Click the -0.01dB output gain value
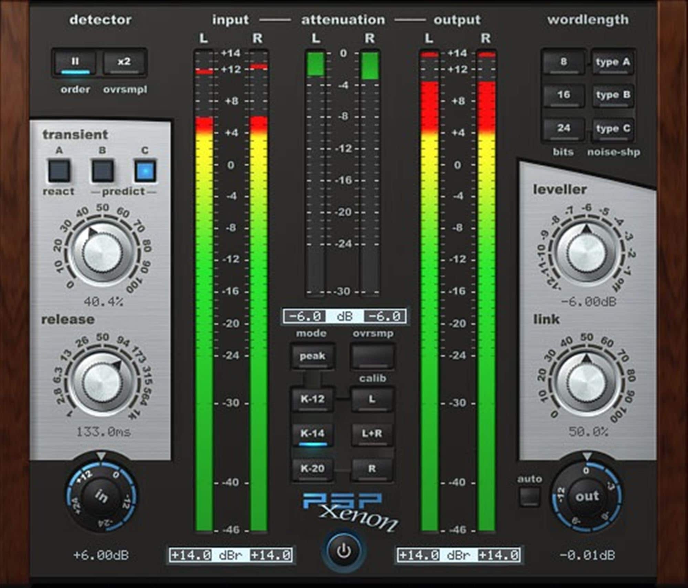This screenshot has width=688, height=588. click(587, 555)
